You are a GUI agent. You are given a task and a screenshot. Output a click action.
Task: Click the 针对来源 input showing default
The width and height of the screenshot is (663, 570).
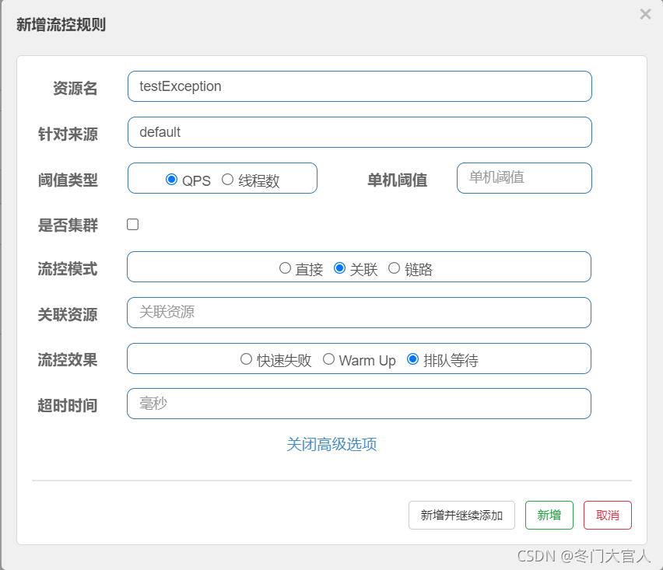coord(360,132)
